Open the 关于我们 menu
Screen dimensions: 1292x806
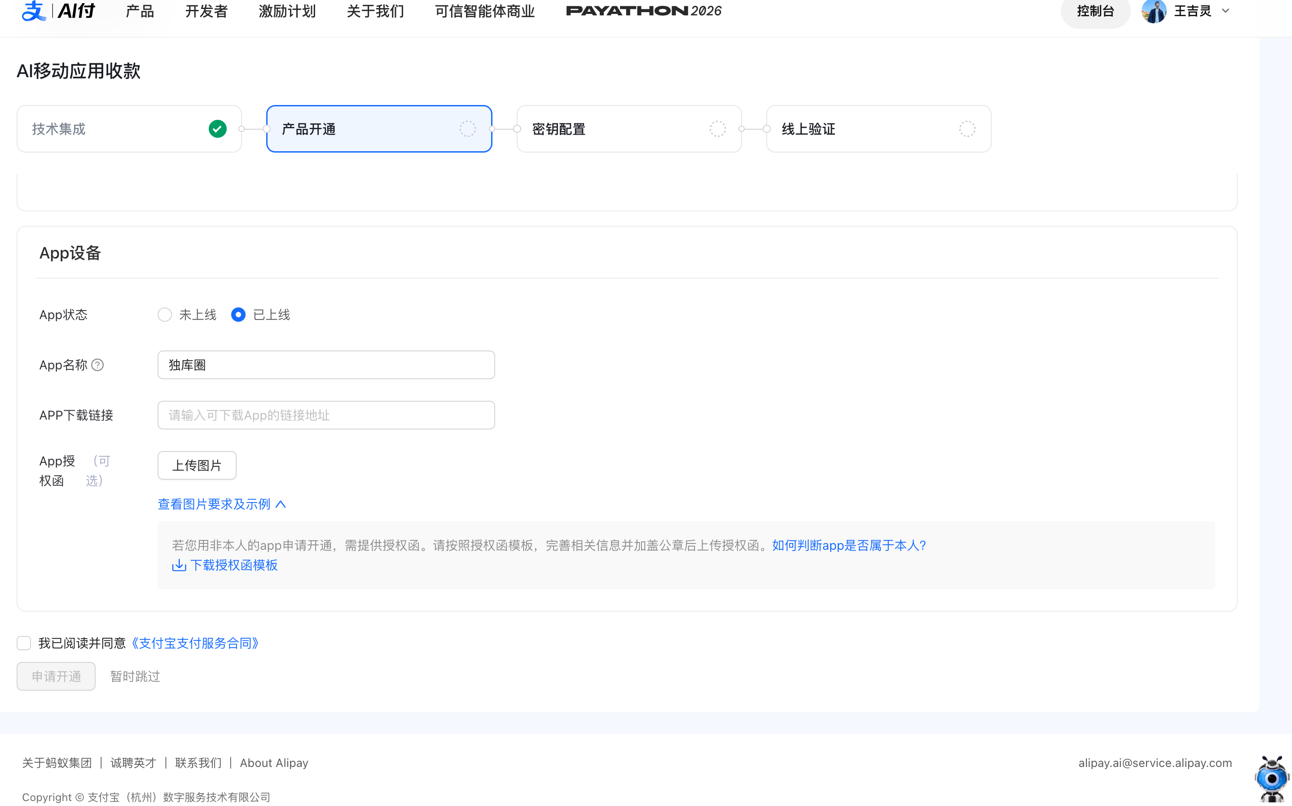tap(375, 11)
